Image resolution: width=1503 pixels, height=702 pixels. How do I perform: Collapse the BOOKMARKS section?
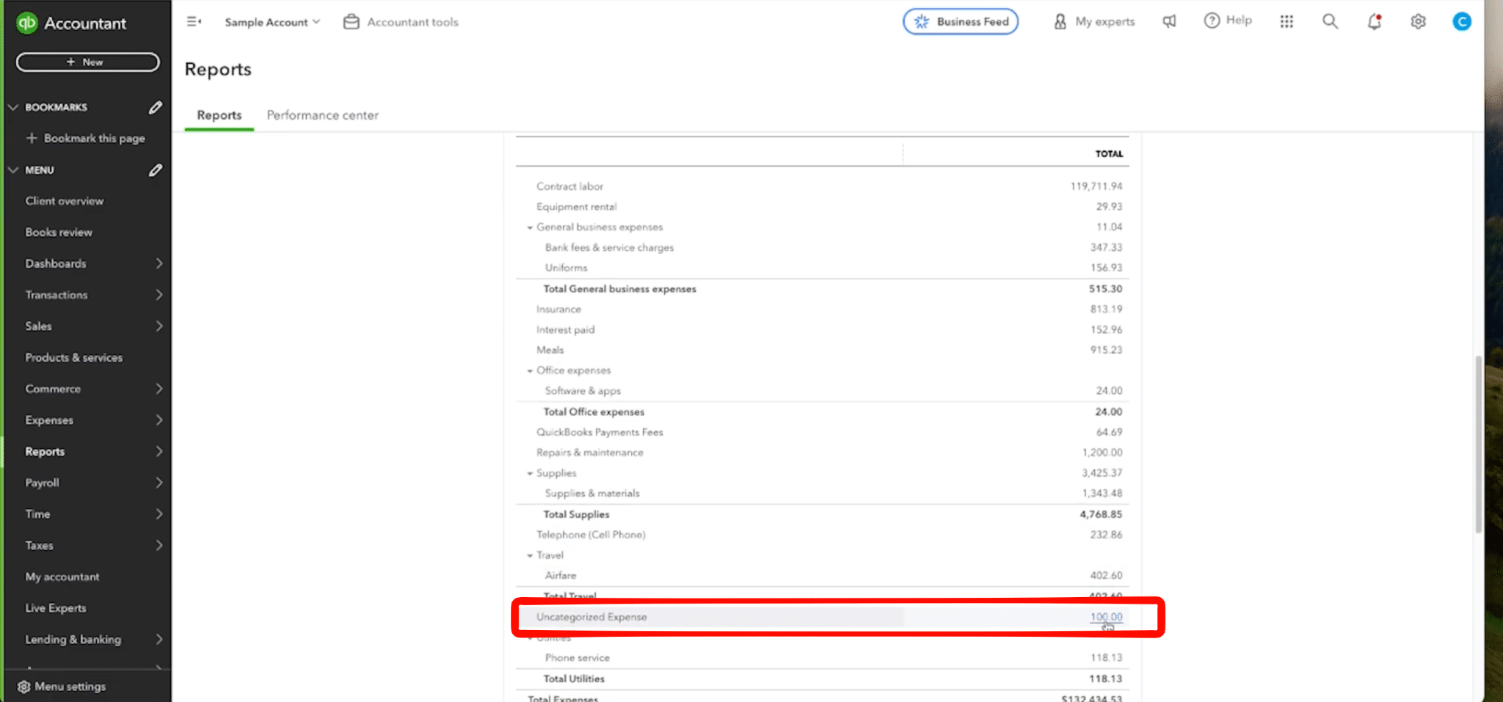pos(13,107)
